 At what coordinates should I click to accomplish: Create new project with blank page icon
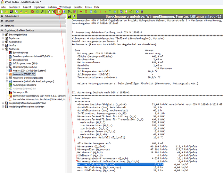click(x=2, y=12)
